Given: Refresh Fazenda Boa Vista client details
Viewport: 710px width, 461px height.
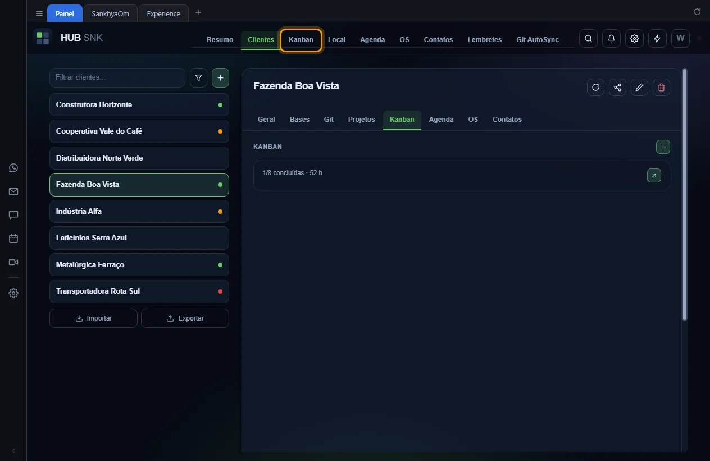Looking at the screenshot, I should (595, 87).
